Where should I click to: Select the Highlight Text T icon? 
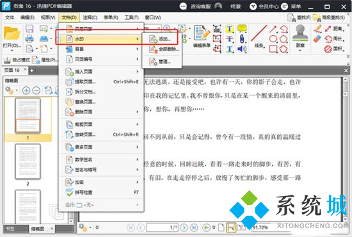pos(229,29)
